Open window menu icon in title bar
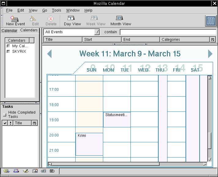This screenshot has width=218, height=177. pyautogui.click(x=3, y=3)
